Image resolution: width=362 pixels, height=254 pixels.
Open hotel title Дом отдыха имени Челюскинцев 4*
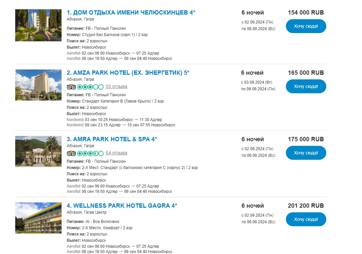pos(131,13)
